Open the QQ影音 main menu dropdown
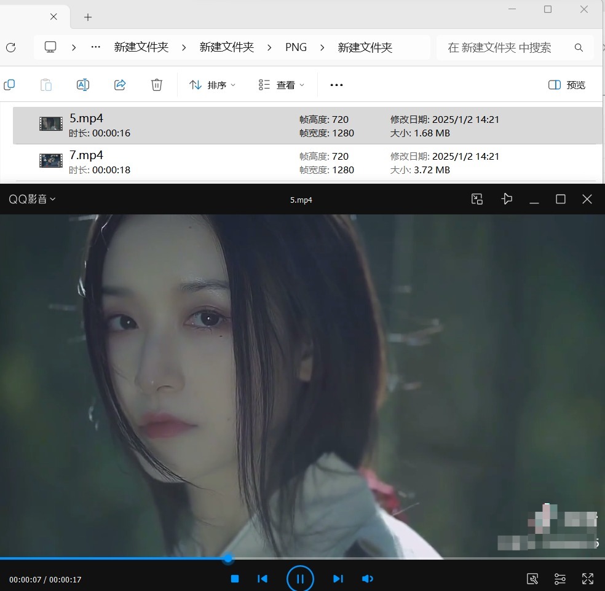Screen dimensions: 605x591 32,199
